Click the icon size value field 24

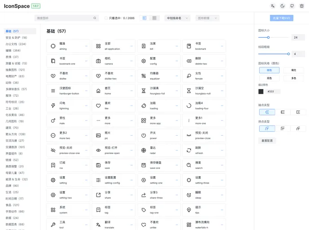(298, 37)
